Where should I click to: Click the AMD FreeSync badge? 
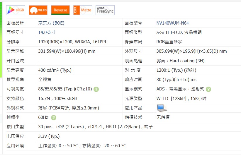pyautogui.click(x=105, y=10)
